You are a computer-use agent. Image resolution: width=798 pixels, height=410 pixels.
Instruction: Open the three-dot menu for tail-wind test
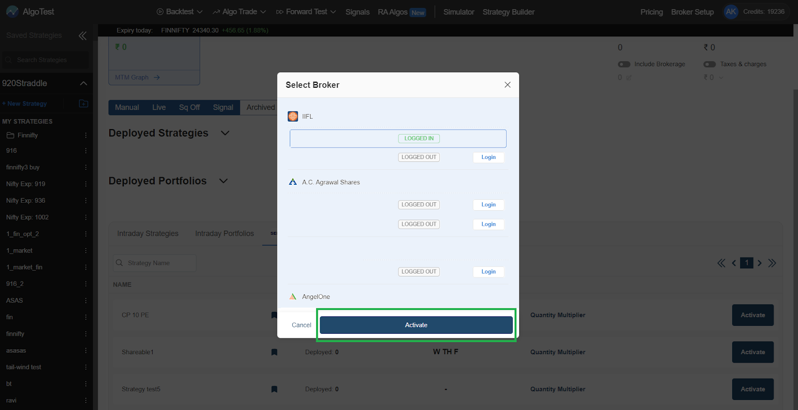click(86, 367)
